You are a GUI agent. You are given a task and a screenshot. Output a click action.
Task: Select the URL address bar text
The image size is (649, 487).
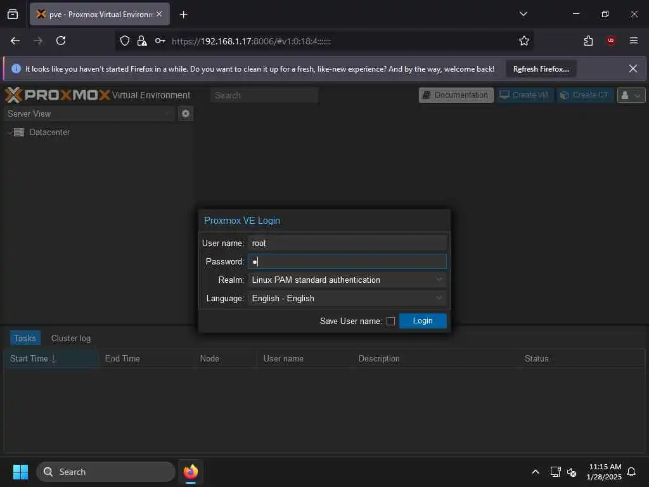pyautogui.click(x=251, y=41)
